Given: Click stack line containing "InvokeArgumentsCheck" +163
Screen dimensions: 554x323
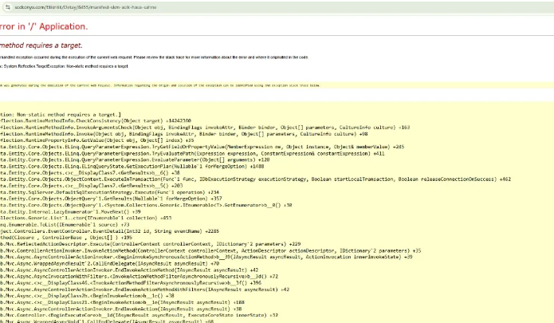Looking at the screenshot, I should pos(205,128).
